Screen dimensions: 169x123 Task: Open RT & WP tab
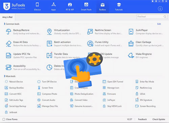[x=70, y=6]
